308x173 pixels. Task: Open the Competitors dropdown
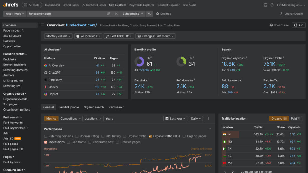point(70,118)
